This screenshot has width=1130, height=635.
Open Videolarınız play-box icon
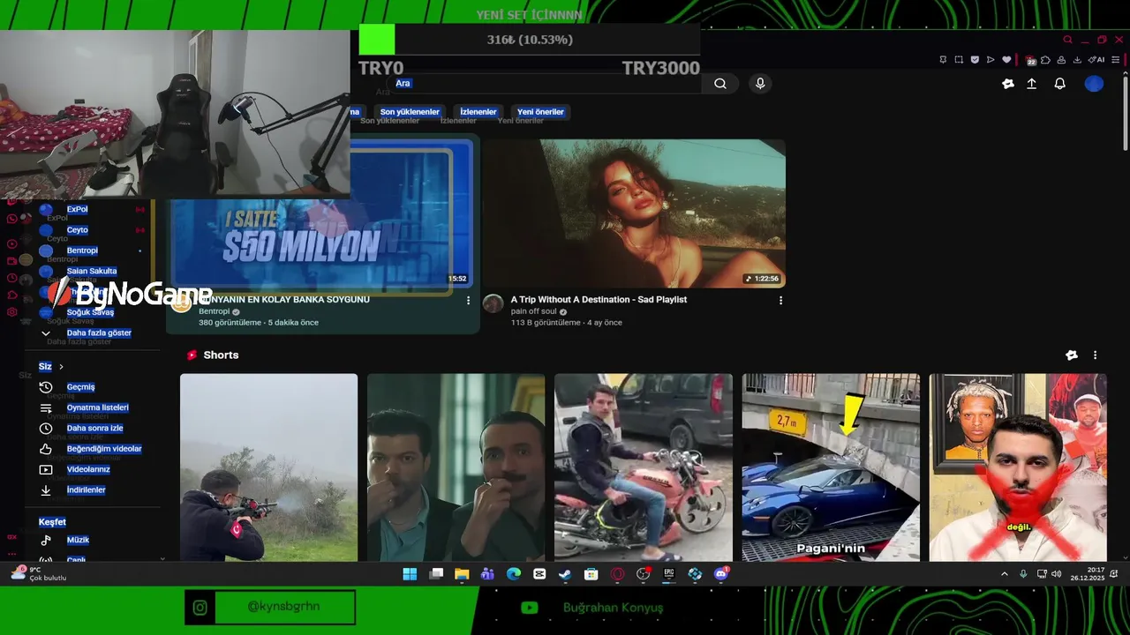click(x=46, y=469)
